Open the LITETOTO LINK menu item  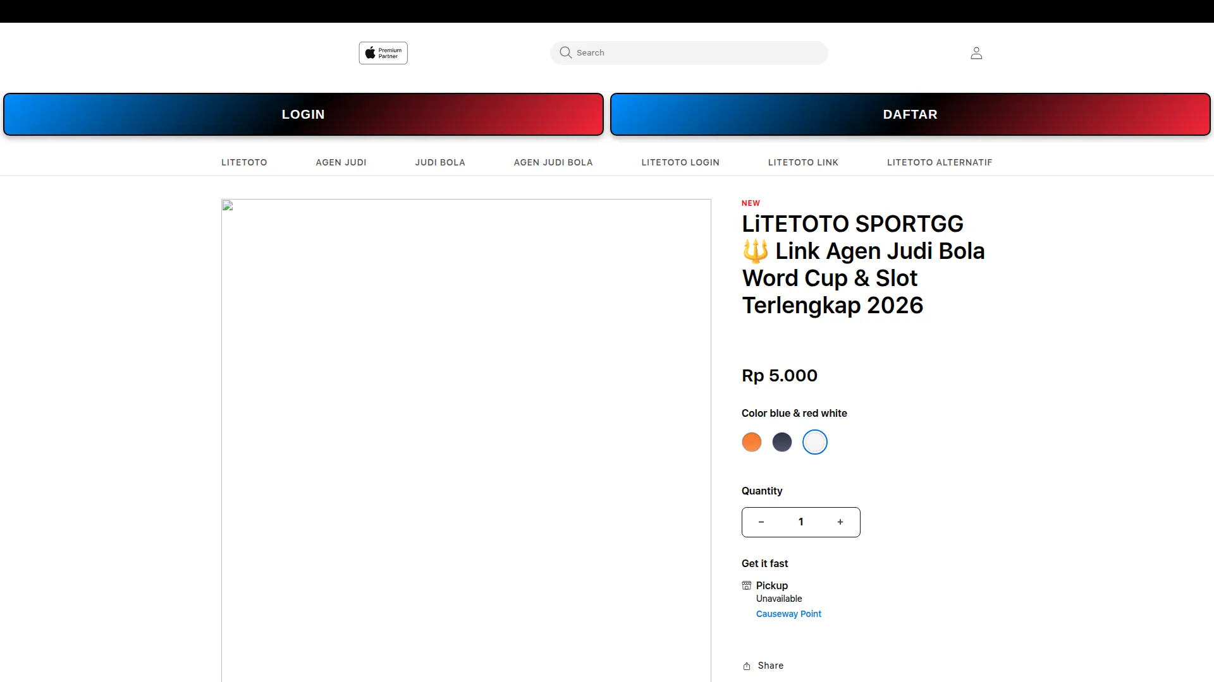coord(803,162)
